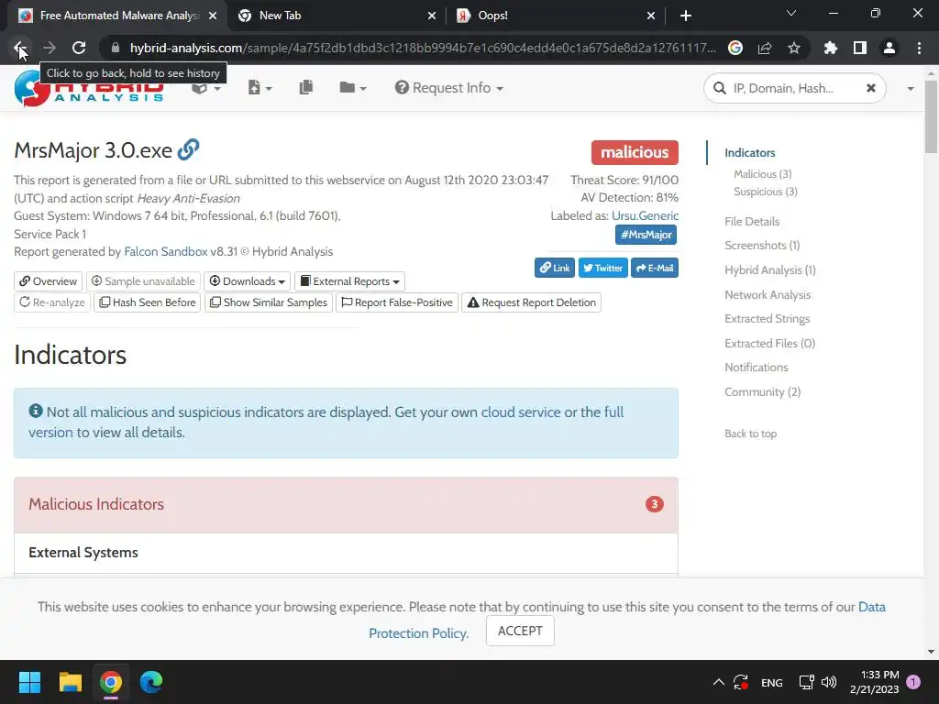Image resolution: width=939 pixels, height=704 pixels.
Task: Switch to the New Tab browser tab
Action: [x=337, y=16]
